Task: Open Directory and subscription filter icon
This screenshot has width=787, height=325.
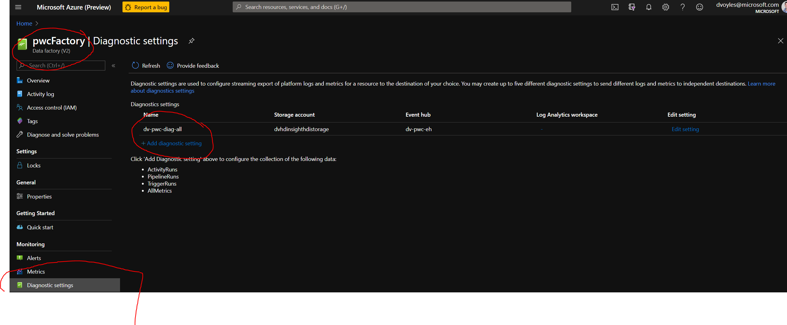Action: pos(632,7)
